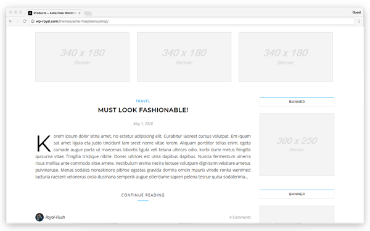Click the Royal-Flush author name
The image size is (370, 231).
pos(55,217)
